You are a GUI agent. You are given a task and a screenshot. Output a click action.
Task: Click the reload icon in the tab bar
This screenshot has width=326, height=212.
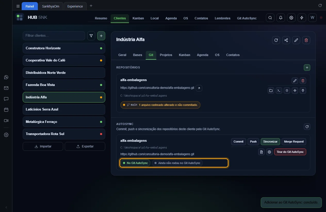(x=320, y=5)
